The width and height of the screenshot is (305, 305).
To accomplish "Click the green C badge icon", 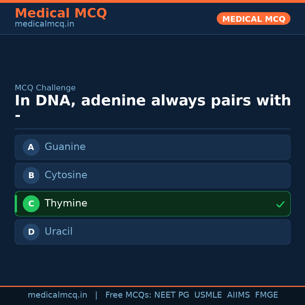I will [31, 204].
